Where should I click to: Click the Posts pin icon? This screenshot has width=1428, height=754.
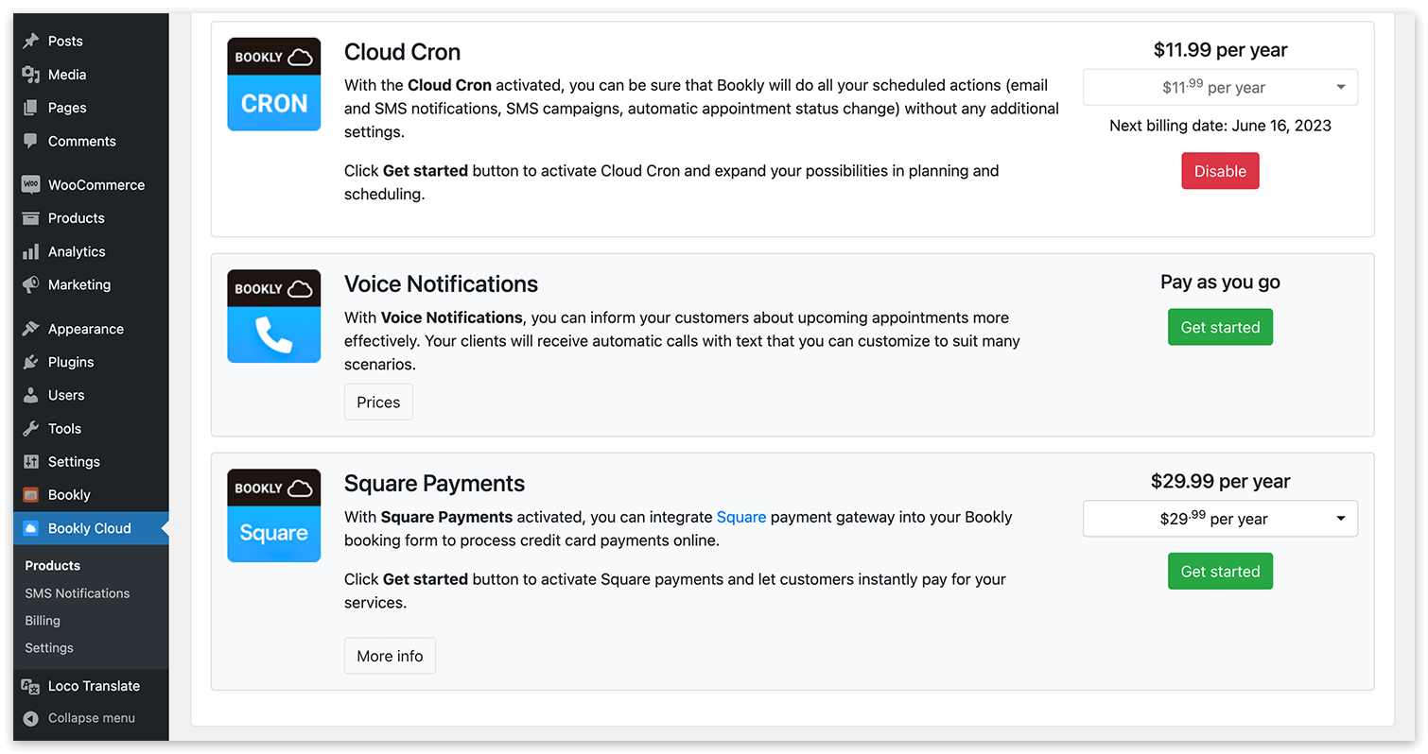[x=31, y=42]
